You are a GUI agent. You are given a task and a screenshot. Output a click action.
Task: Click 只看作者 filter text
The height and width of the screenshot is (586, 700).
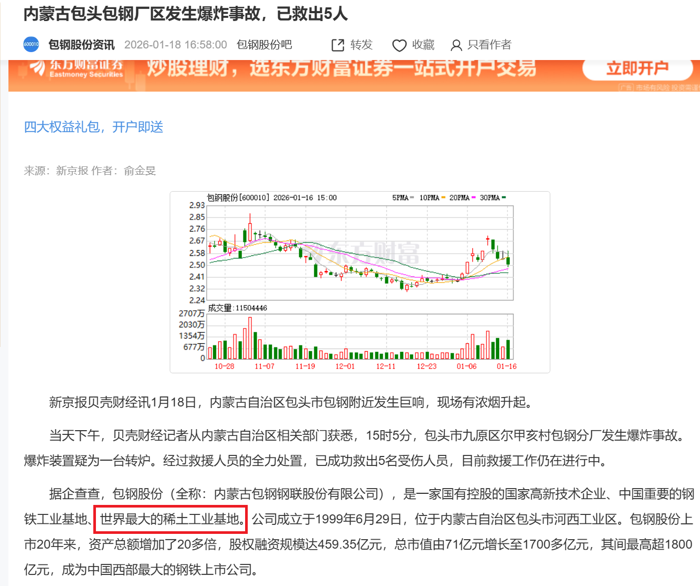489,45
